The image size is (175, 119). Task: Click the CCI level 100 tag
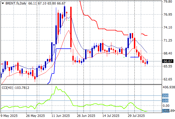[x=165, y=101]
